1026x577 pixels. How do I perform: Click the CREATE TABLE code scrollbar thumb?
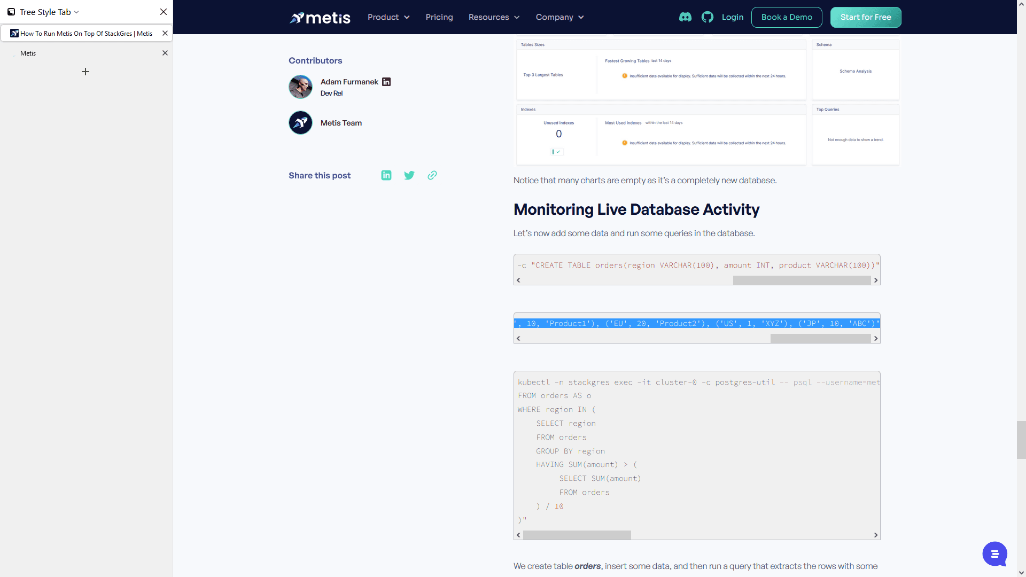802,280
